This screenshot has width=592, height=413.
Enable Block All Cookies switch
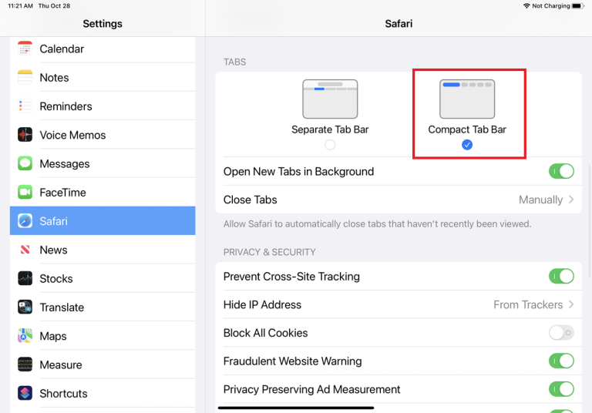pos(560,333)
